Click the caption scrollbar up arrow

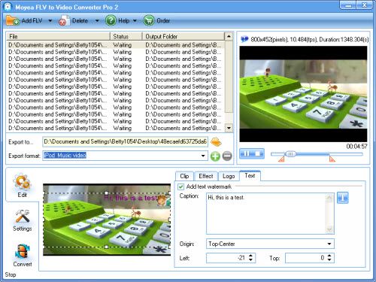329,198
